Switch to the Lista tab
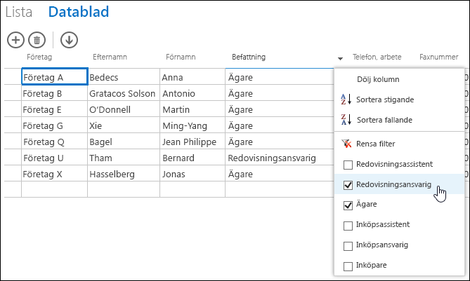Viewport: 470px width, 281px height. point(18,12)
